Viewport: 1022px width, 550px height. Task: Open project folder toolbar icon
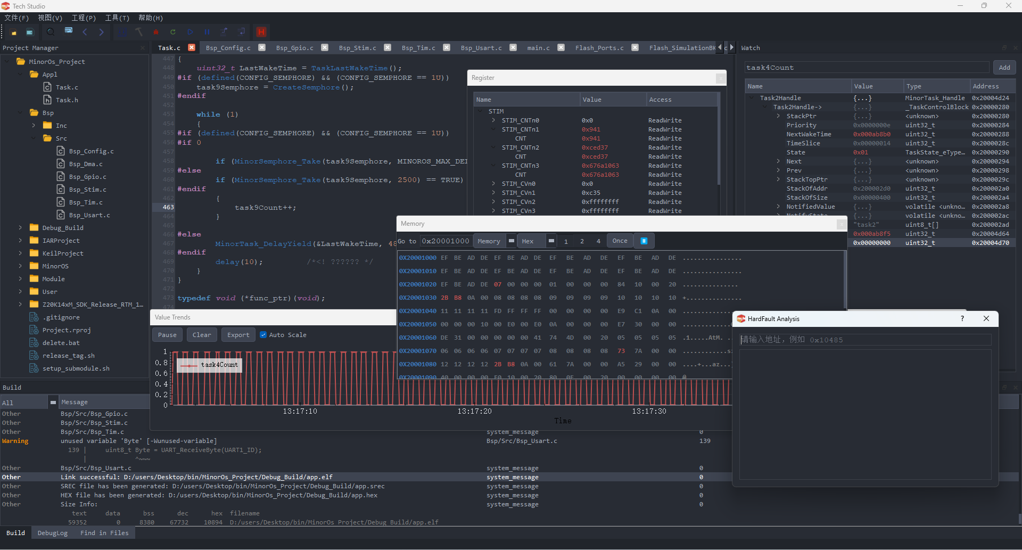coord(14,32)
